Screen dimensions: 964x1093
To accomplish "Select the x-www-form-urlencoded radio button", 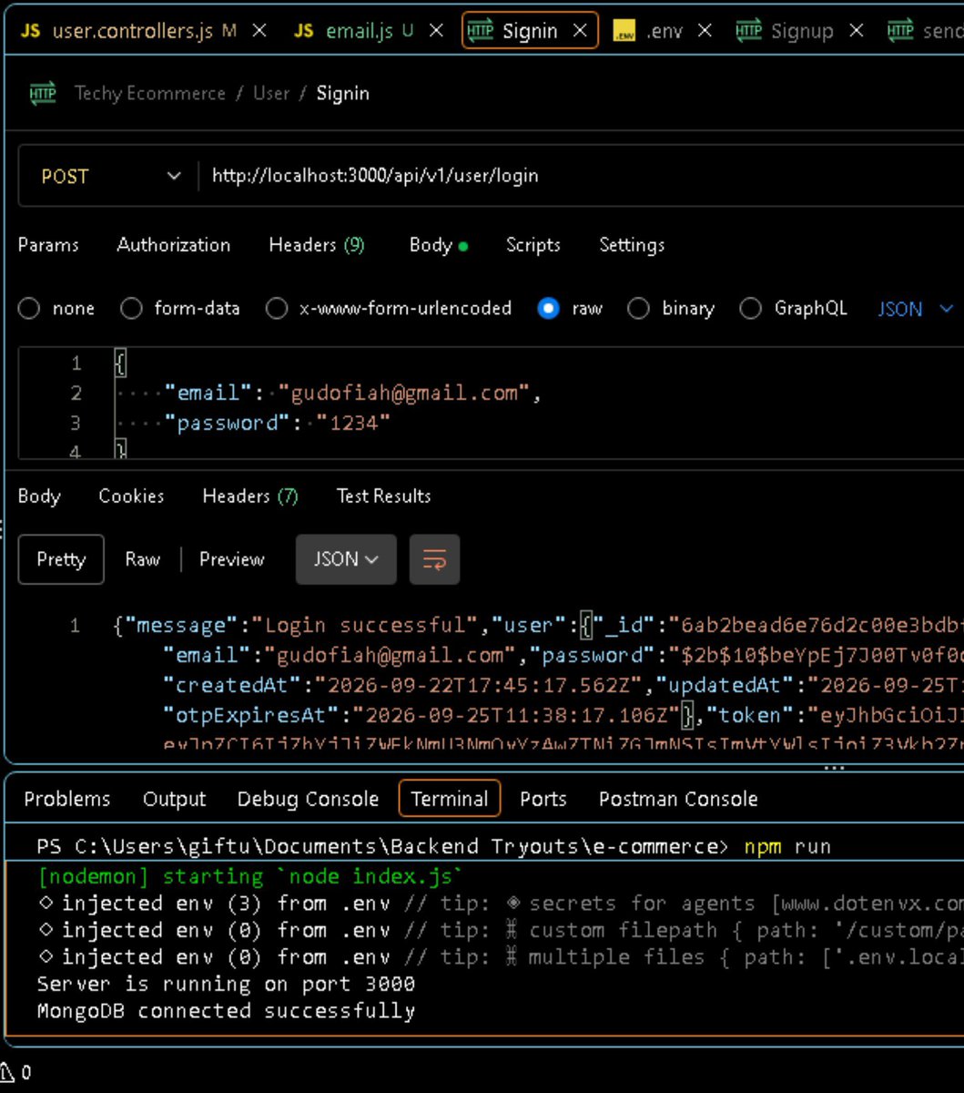I will click(x=277, y=309).
